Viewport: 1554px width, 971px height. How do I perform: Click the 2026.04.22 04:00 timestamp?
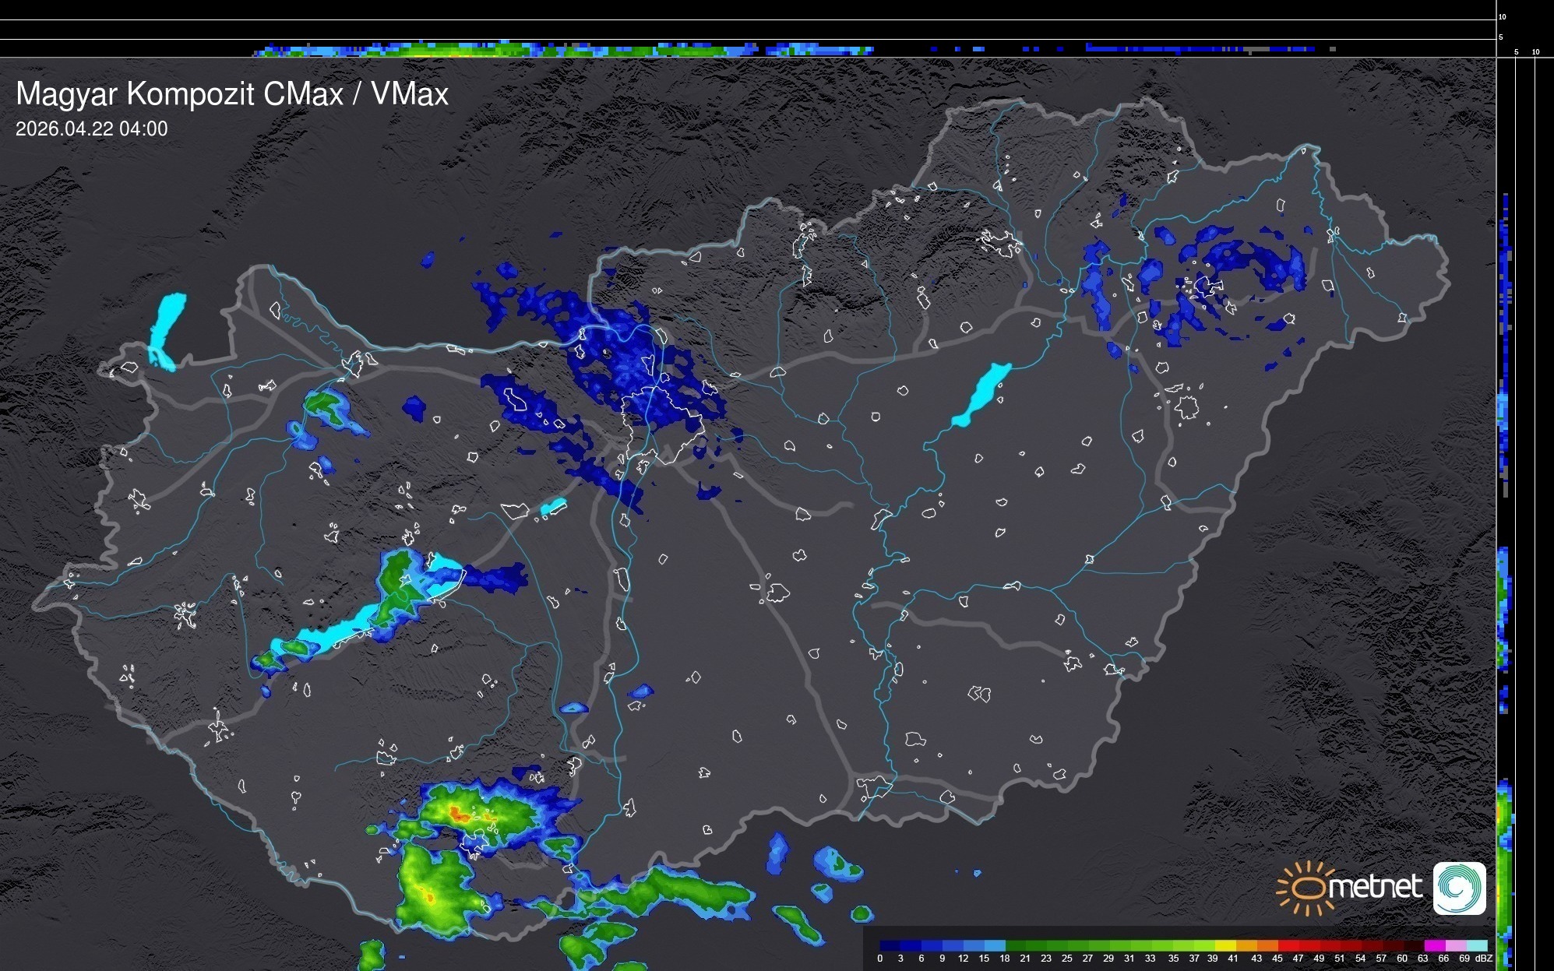coord(91,129)
